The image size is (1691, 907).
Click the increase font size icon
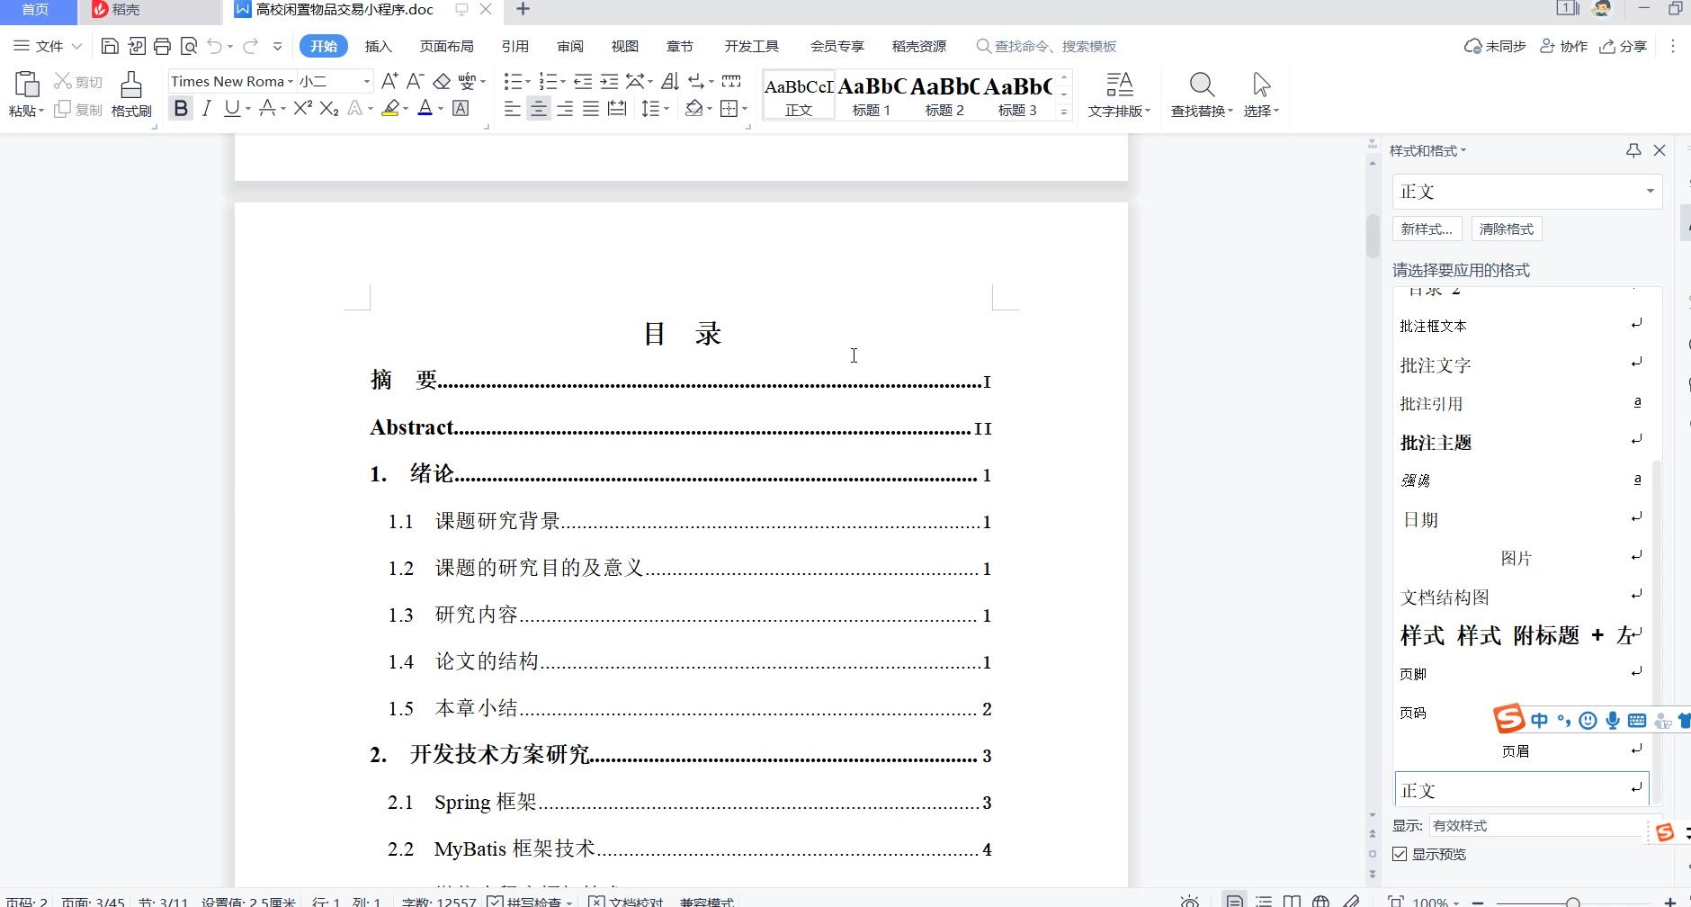click(x=389, y=81)
